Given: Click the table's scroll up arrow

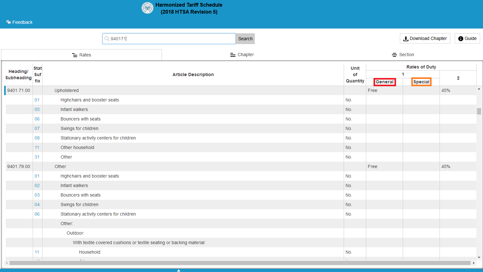Looking at the screenshot, I should [x=479, y=89].
